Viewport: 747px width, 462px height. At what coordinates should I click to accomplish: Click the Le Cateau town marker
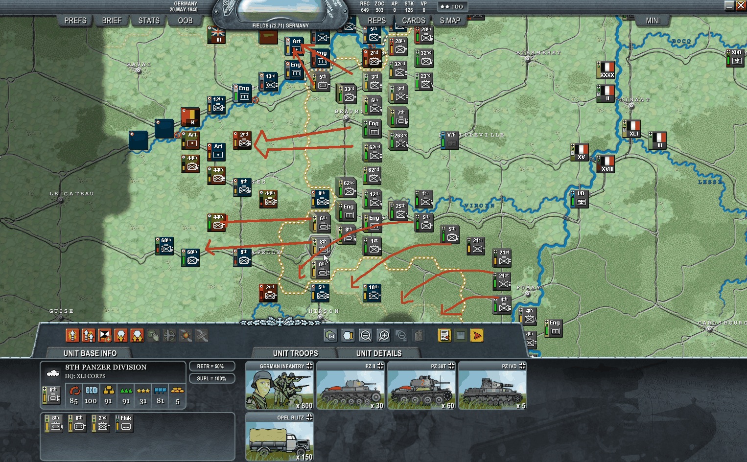pos(60,200)
